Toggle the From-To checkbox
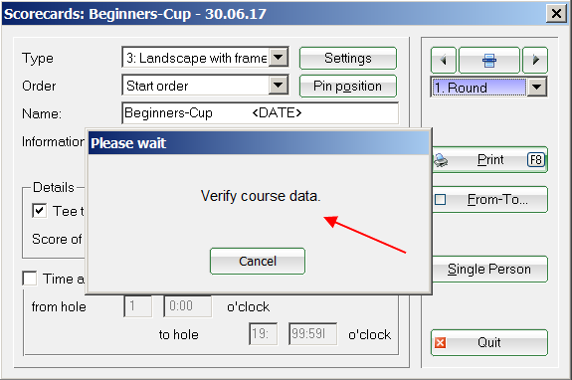 point(441,200)
